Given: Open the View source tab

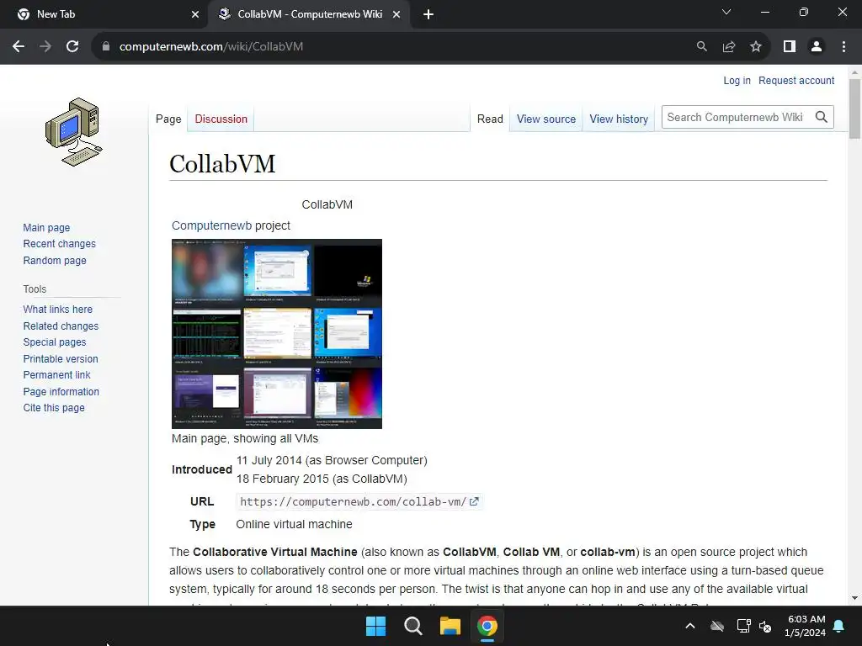Looking at the screenshot, I should tap(545, 119).
